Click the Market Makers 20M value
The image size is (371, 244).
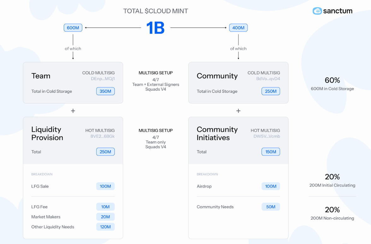(105, 217)
